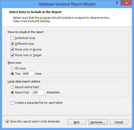Enable Create a separate file for each table
The width and height of the screenshot is (134, 130).
point(12,103)
